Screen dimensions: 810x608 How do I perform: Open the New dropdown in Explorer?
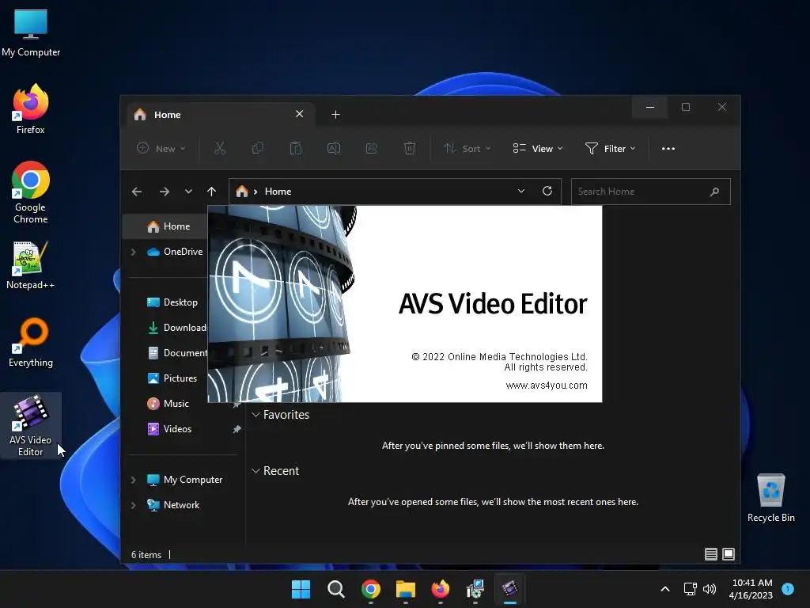161,148
